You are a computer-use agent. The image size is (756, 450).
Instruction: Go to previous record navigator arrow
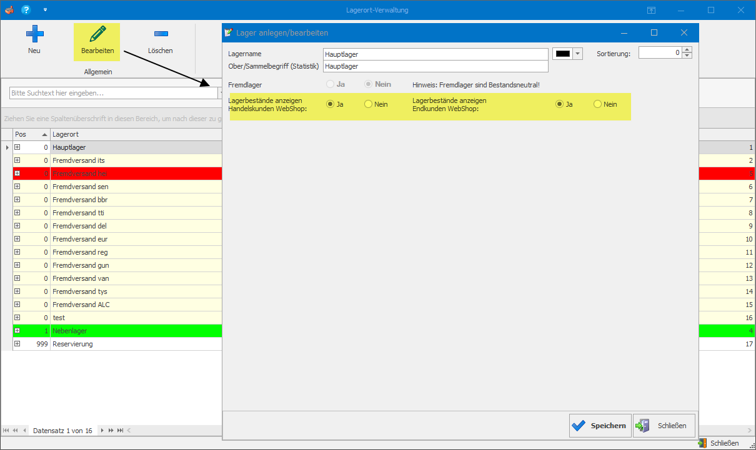pos(25,431)
